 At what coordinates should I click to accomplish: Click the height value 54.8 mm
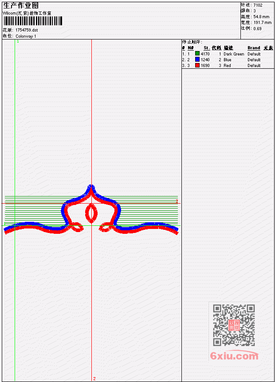261,17
